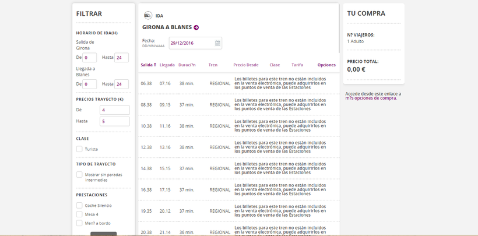Viewport: 478px width, 236px height.
Task: Tick the Coche Silencio checkbox
Action: point(79,205)
